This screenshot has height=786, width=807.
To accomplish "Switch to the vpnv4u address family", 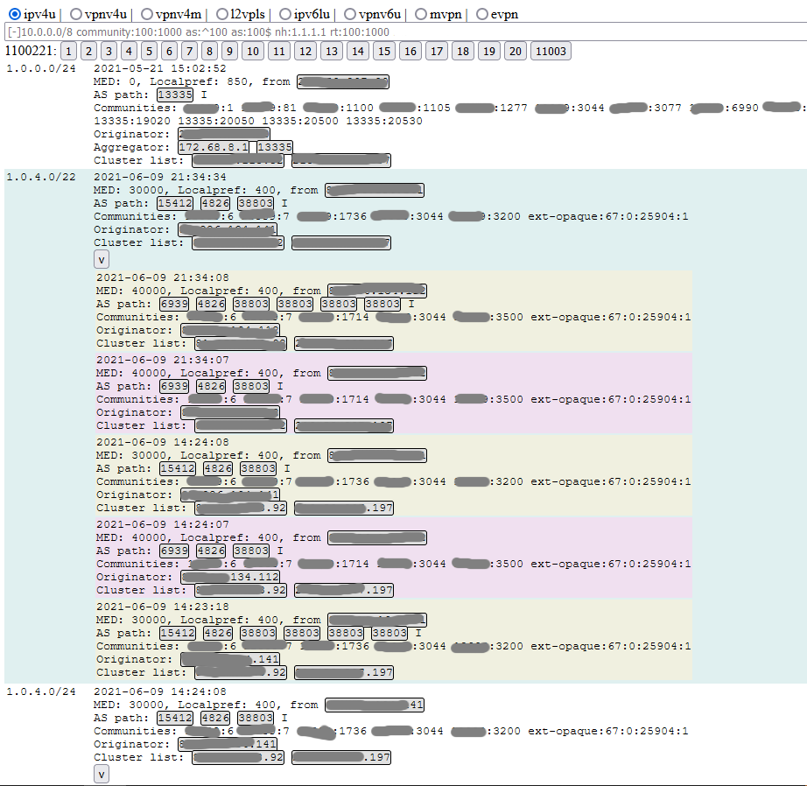I will coord(76,14).
